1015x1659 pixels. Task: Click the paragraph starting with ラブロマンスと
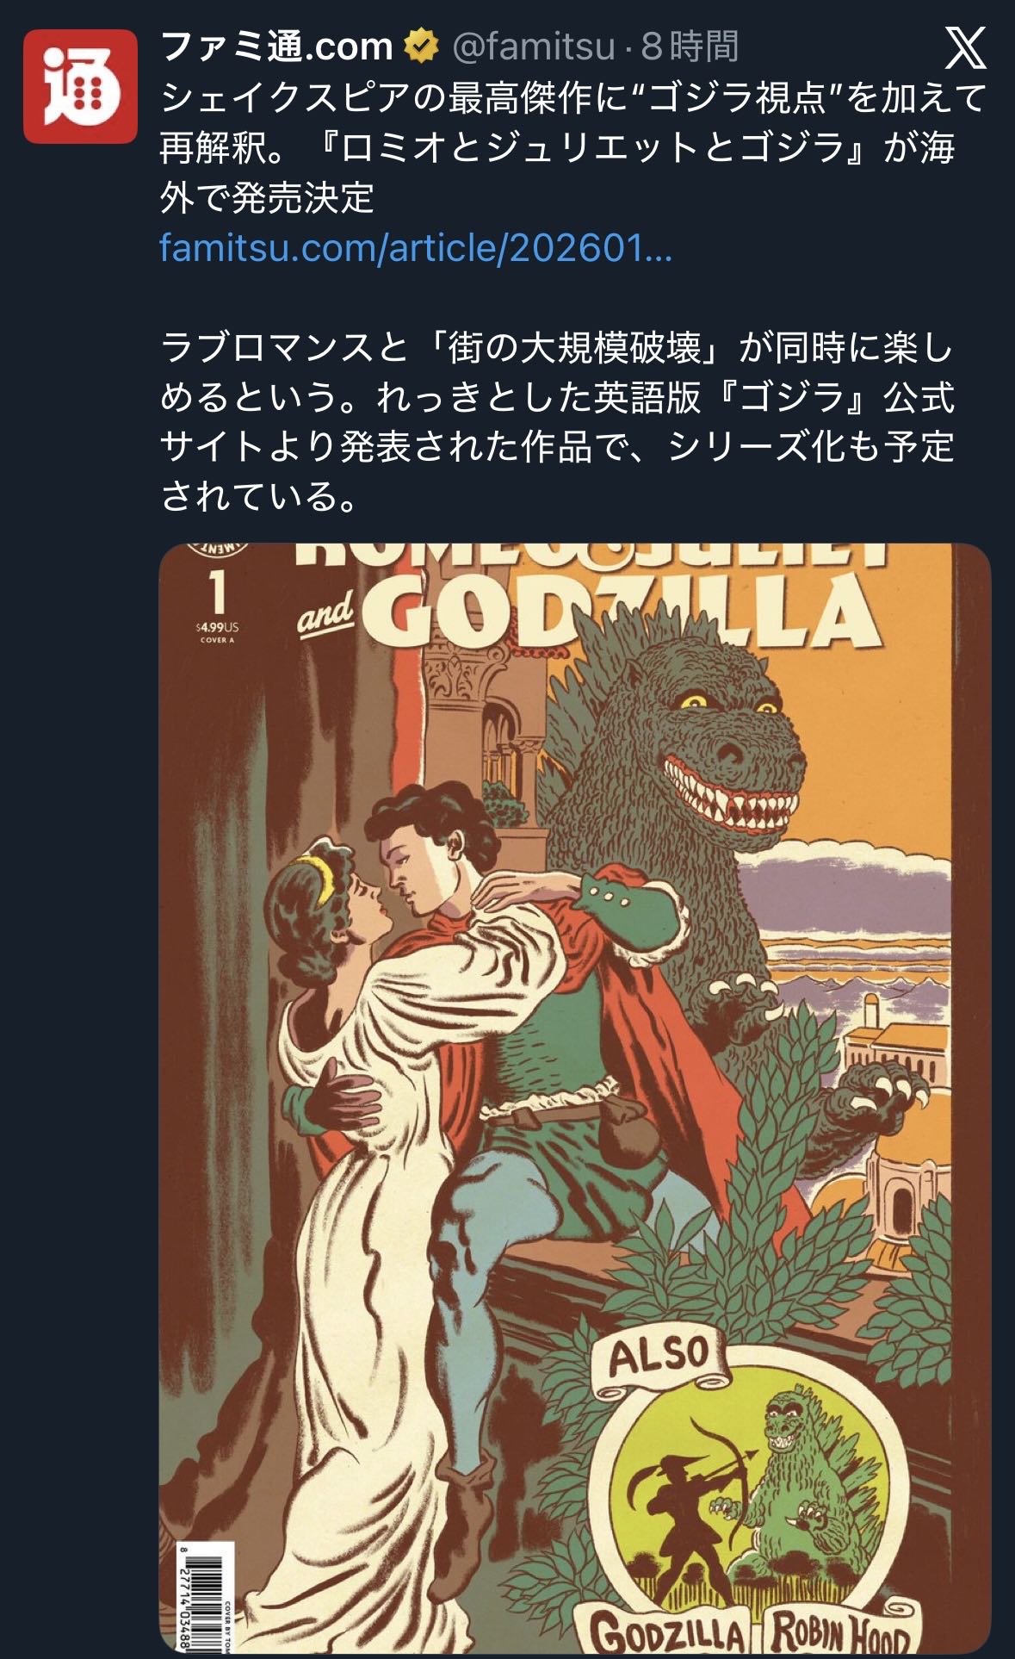(x=558, y=422)
